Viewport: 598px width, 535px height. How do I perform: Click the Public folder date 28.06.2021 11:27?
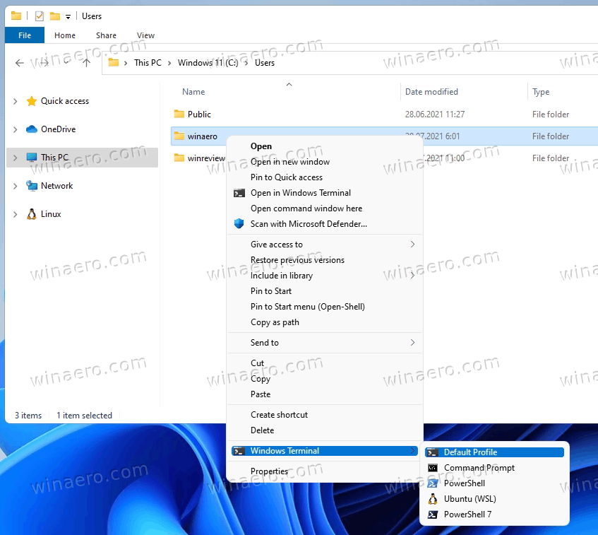coord(435,114)
